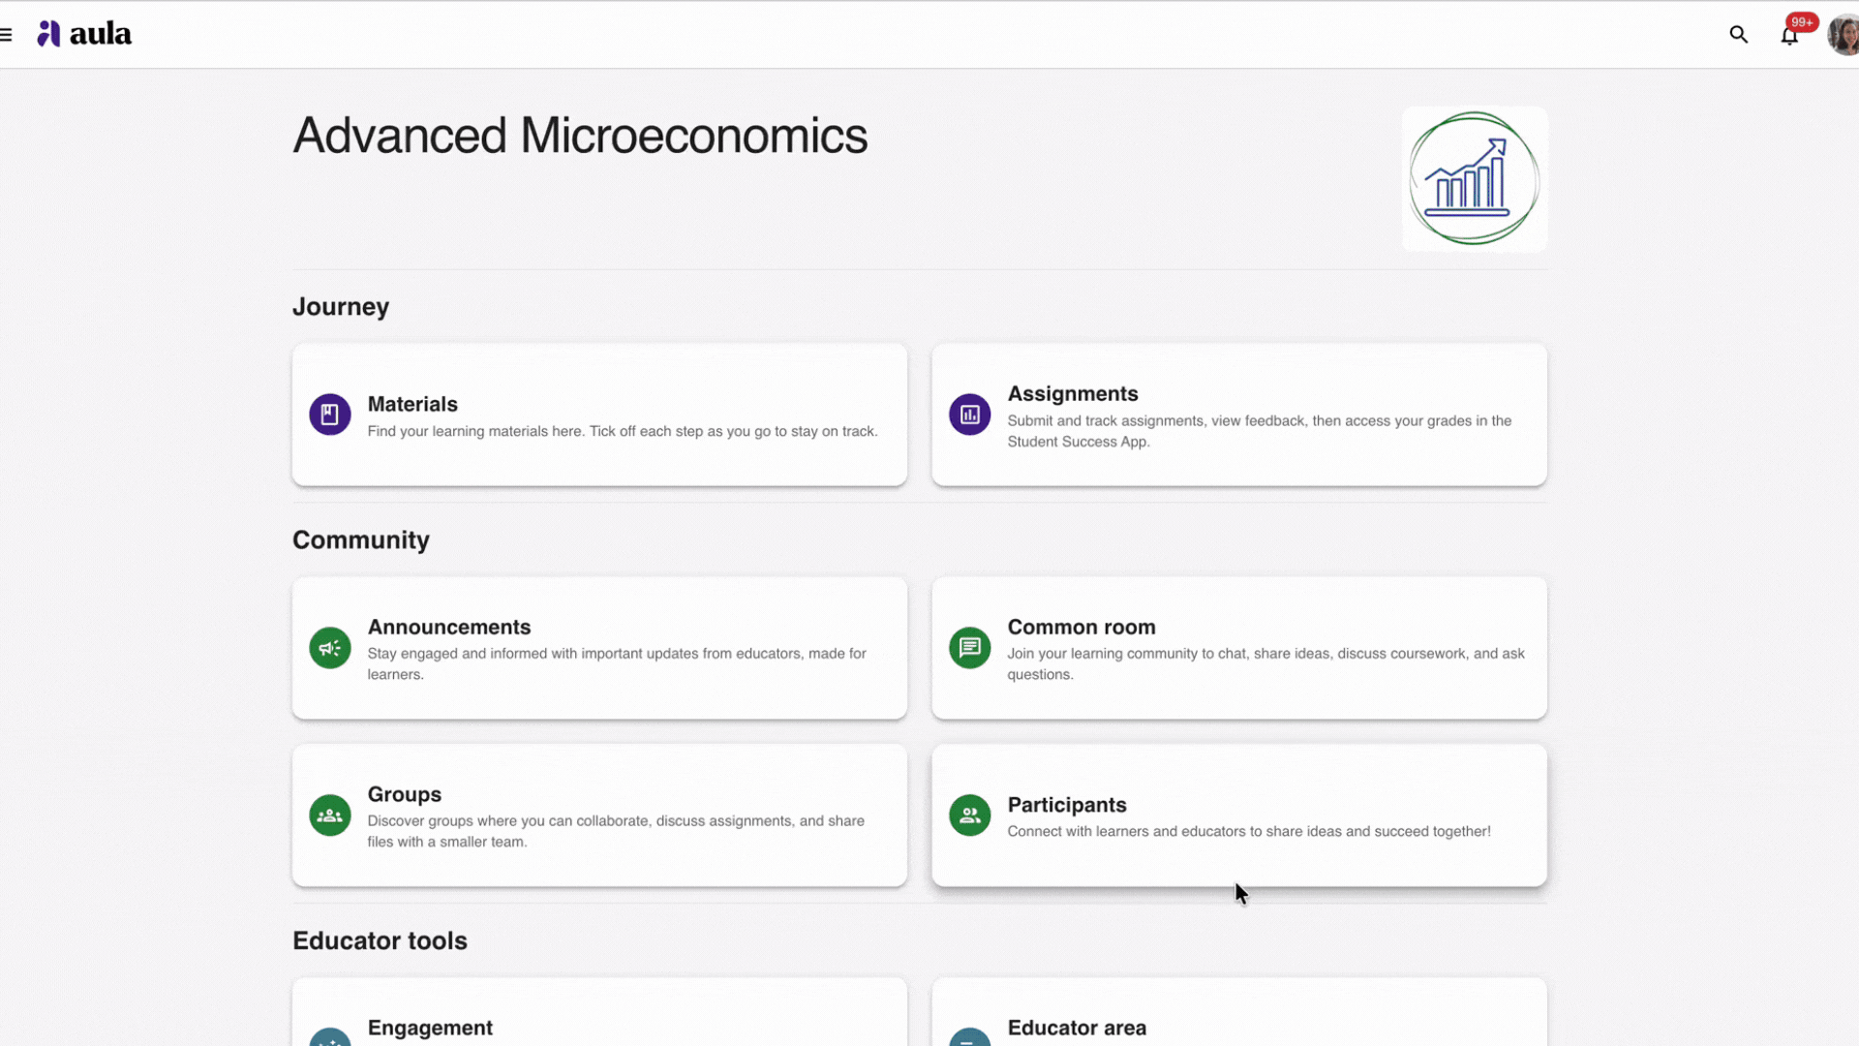Open the hamburger navigation menu
Viewport: 1859px width, 1046px height.
[6, 35]
